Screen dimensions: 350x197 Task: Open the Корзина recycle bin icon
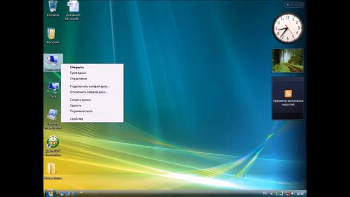(52, 9)
